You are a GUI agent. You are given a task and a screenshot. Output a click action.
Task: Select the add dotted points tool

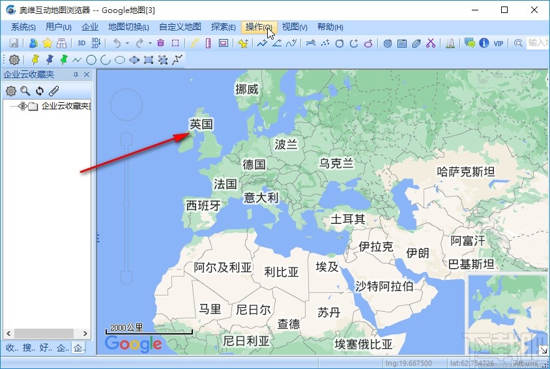pyautogui.click(x=325, y=43)
